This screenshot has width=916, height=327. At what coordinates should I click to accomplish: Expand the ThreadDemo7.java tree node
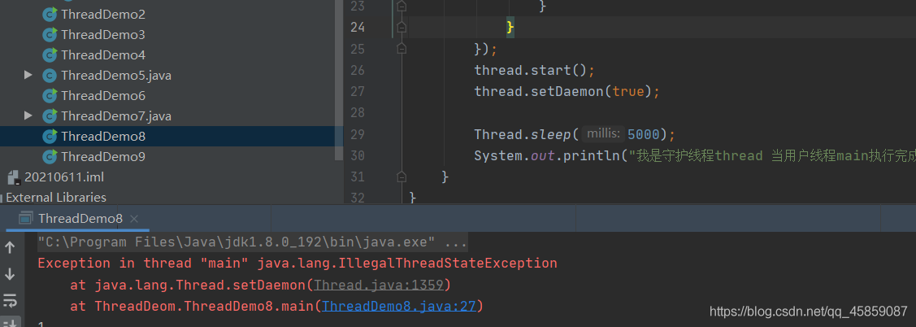28,116
